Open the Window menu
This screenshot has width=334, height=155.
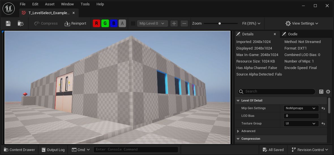coord(67,4)
